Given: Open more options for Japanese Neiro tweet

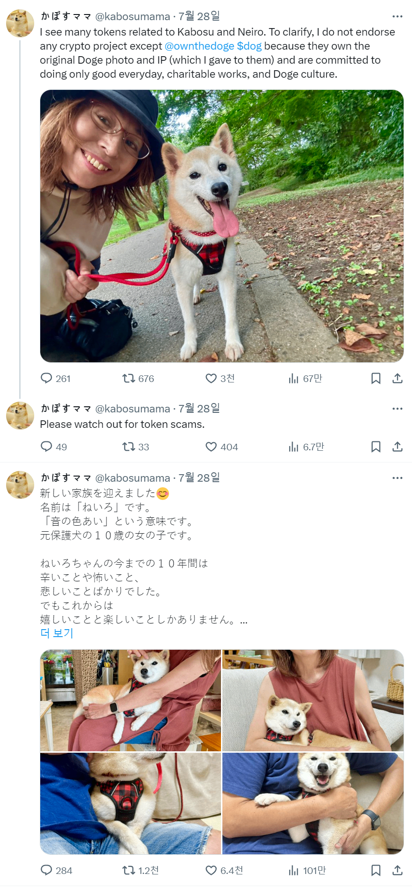Looking at the screenshot, I should [397, 478].
